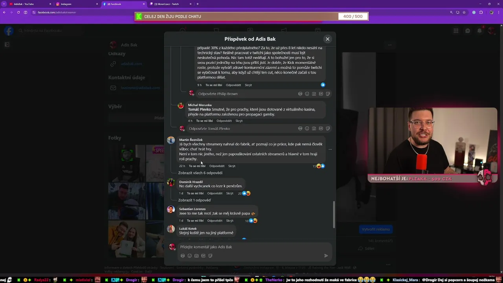Screen dimensions: 503x283
Task: Open Dominik Hrazdil's profile name
Action: tap(191, 182)
